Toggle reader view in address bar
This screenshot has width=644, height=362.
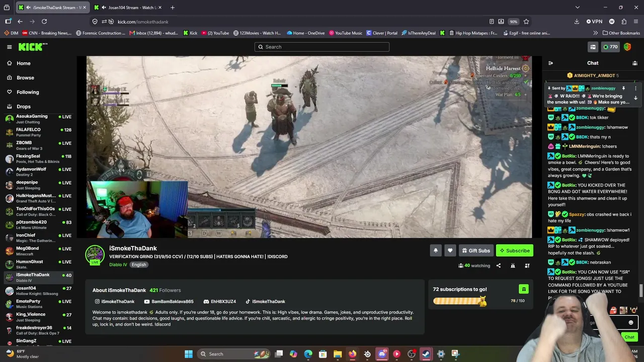click(x=492, y=22)
